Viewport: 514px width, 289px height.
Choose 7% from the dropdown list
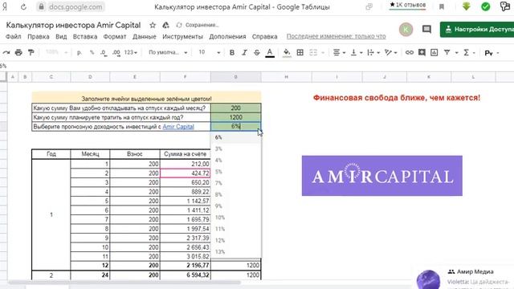coord(235,183)
